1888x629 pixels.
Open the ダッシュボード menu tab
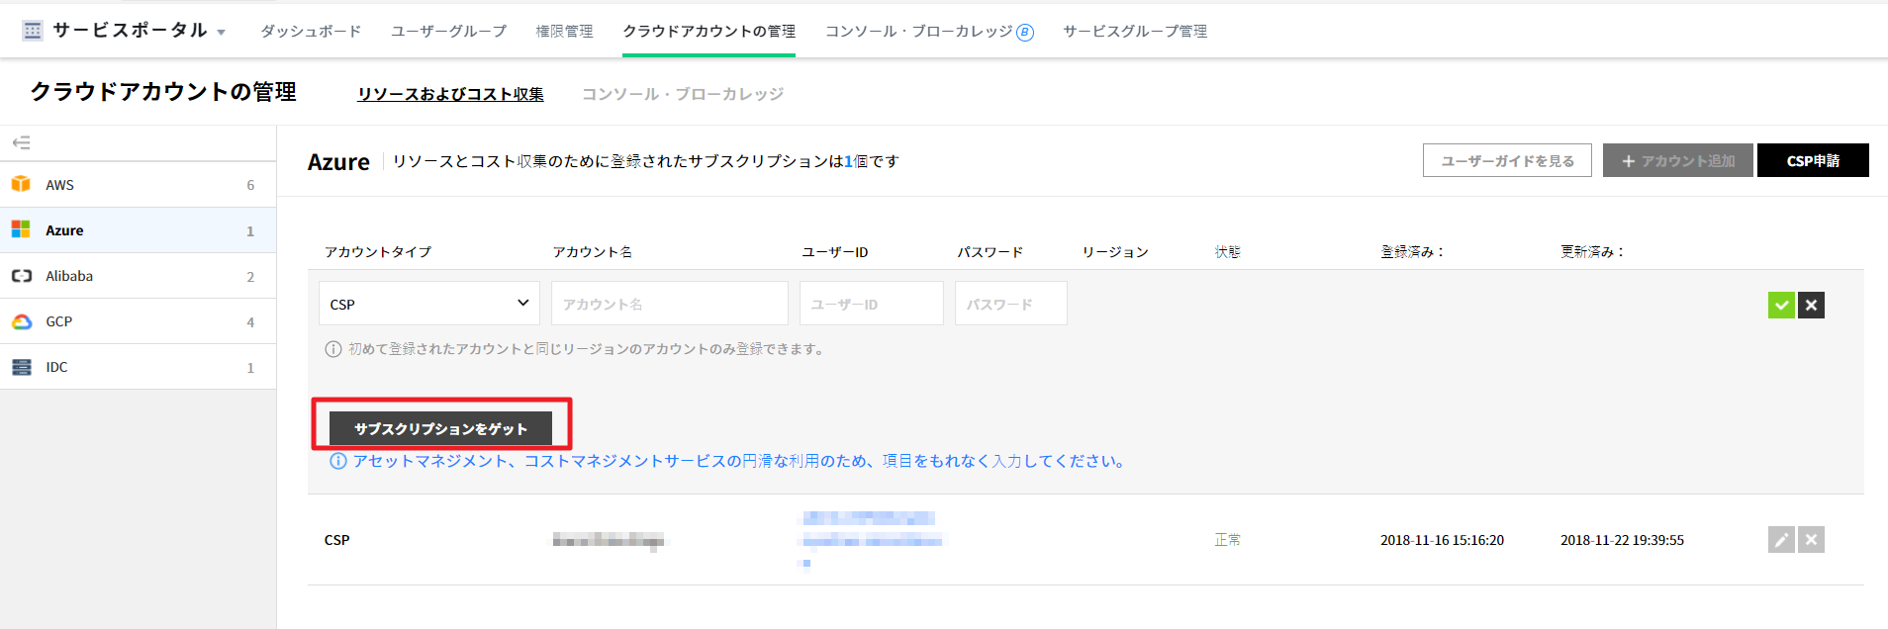(x=311, y=32)
